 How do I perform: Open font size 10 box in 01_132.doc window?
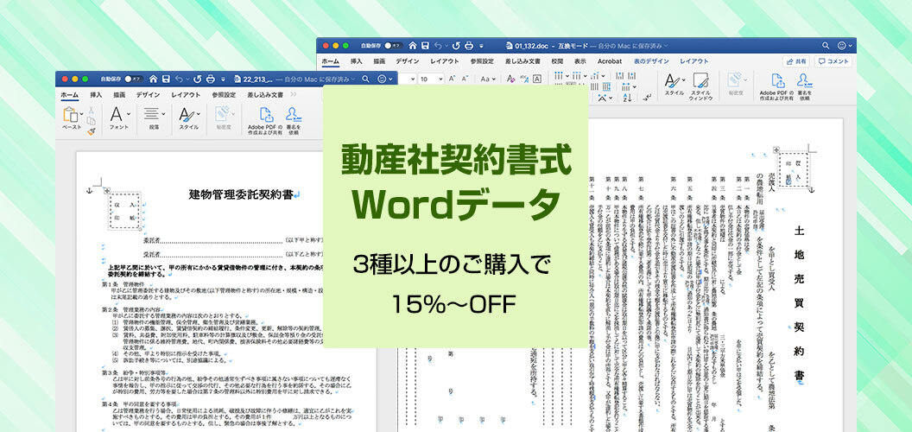click(x=431, y=79)
